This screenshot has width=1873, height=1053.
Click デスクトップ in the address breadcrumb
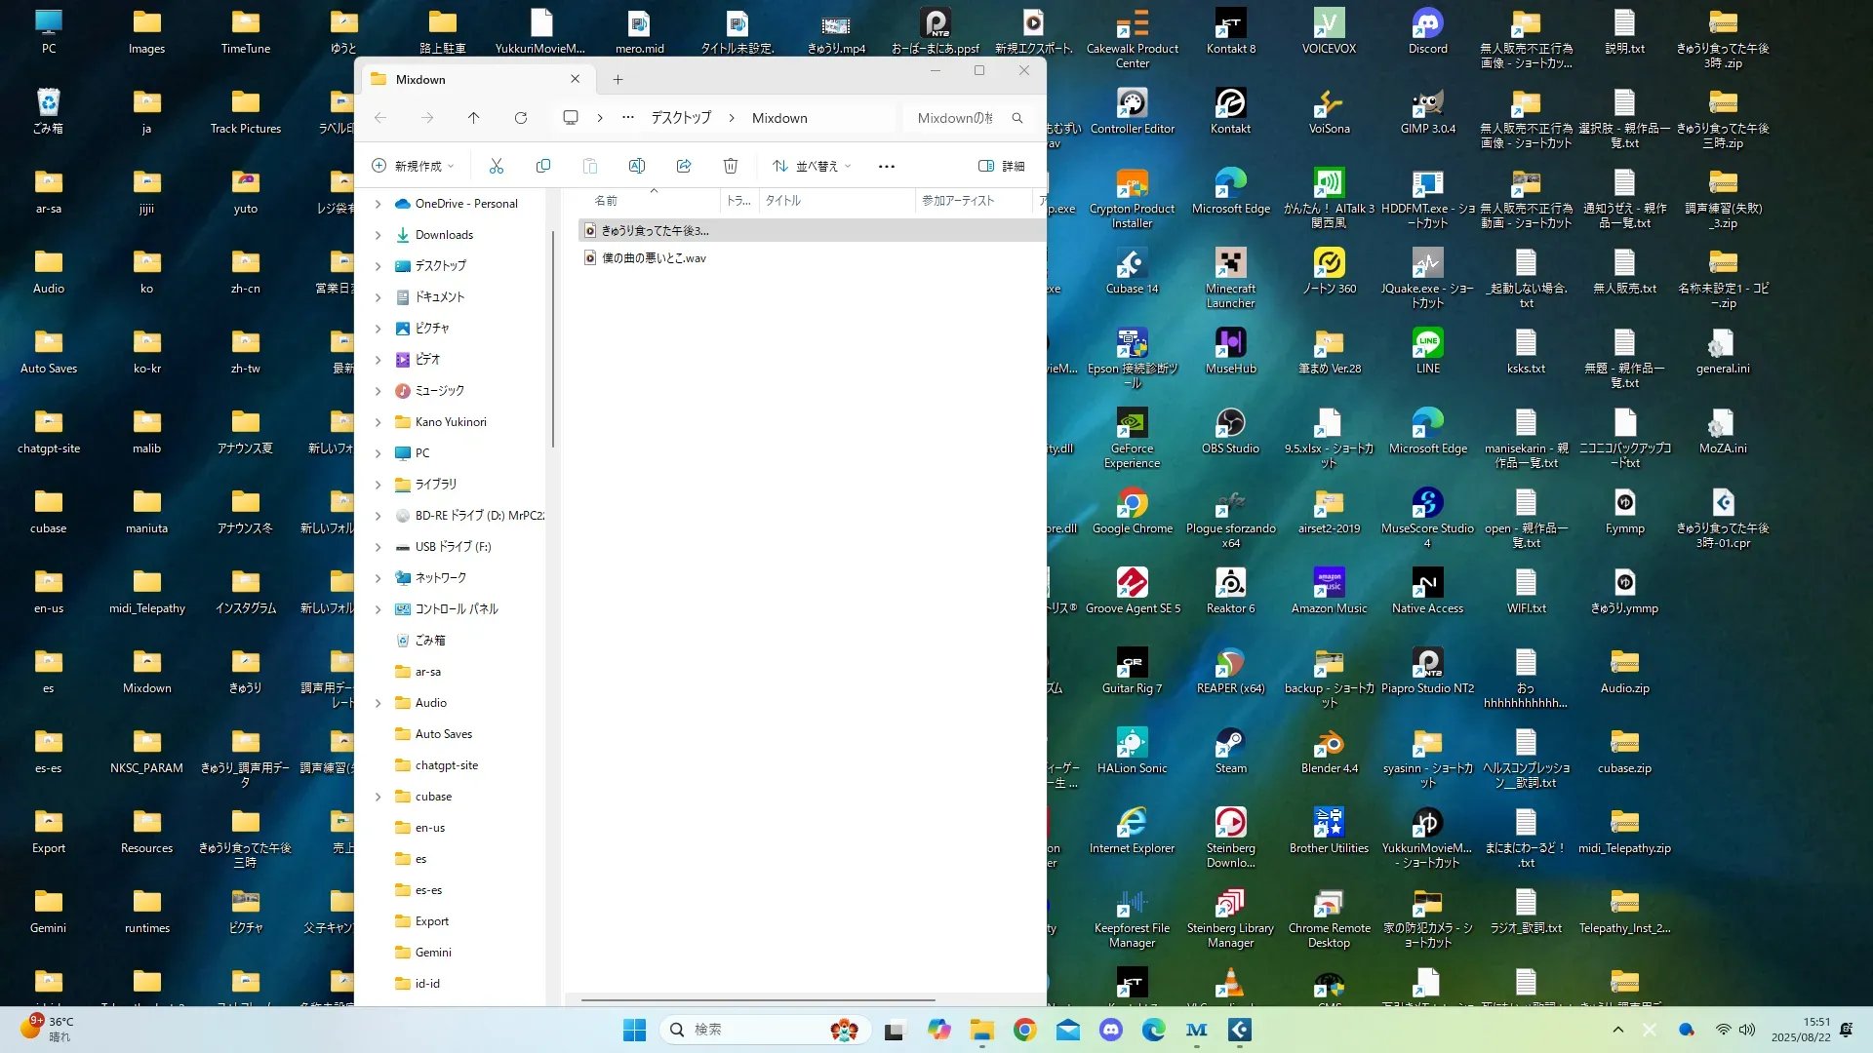[x=681, y=118]
